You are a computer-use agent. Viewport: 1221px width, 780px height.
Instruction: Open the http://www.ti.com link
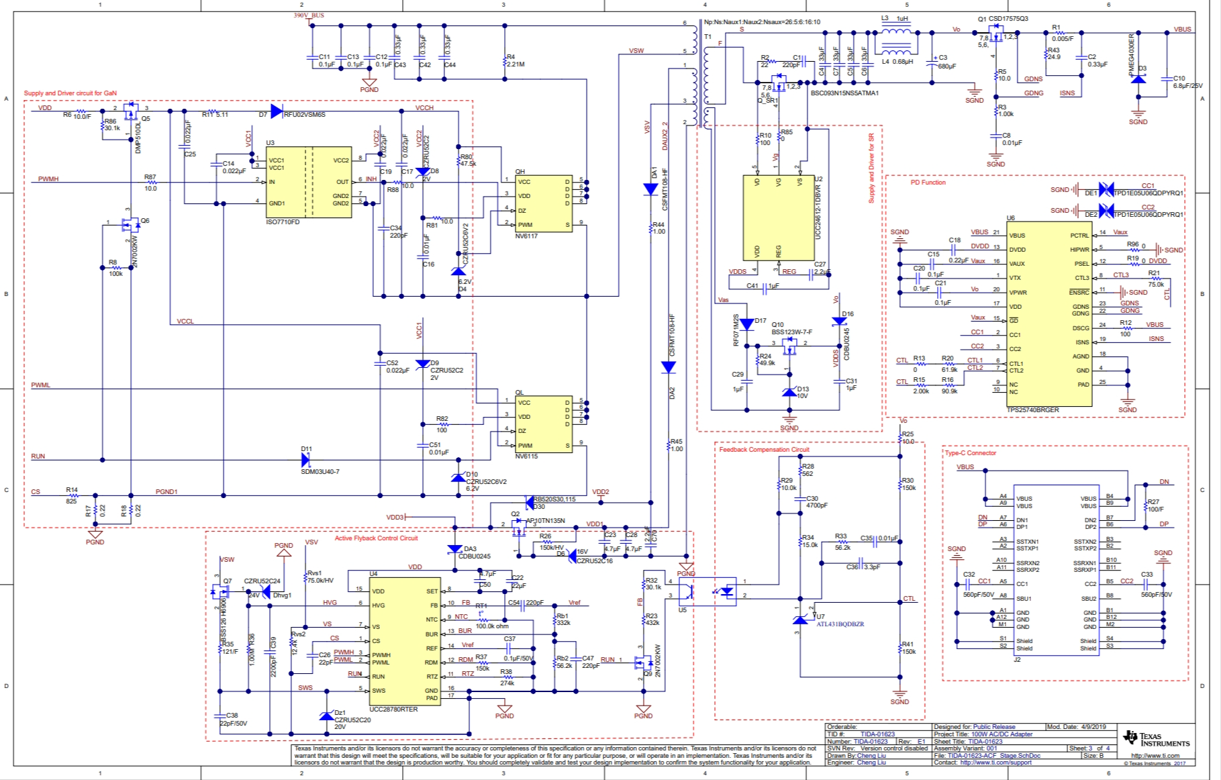tap(1155, 756)
